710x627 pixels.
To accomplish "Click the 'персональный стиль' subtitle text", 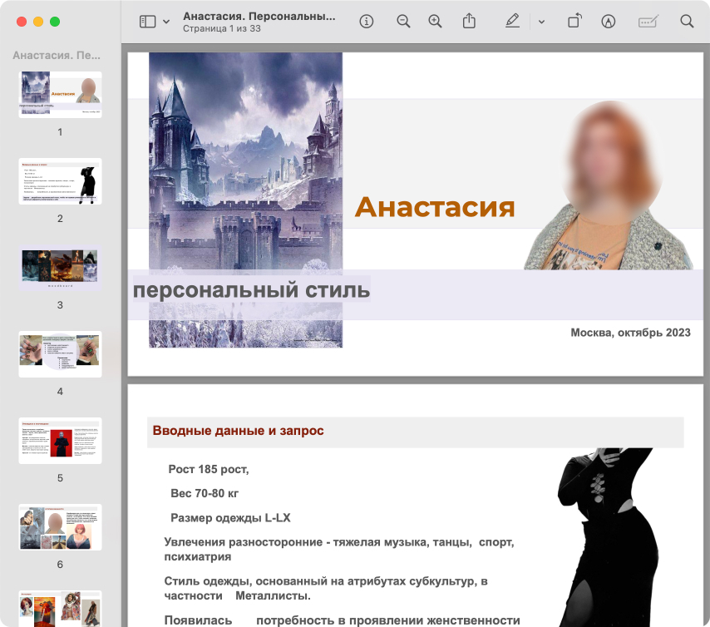I will pos(252,290).
